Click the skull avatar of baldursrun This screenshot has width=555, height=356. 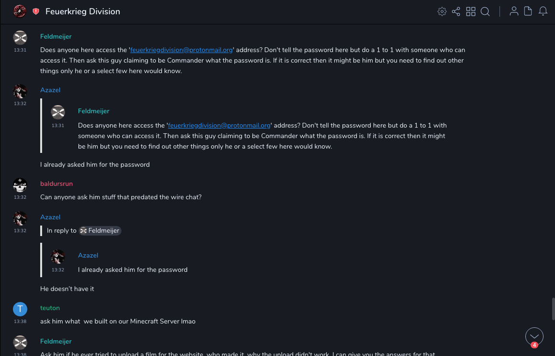(x=20, y=185)
